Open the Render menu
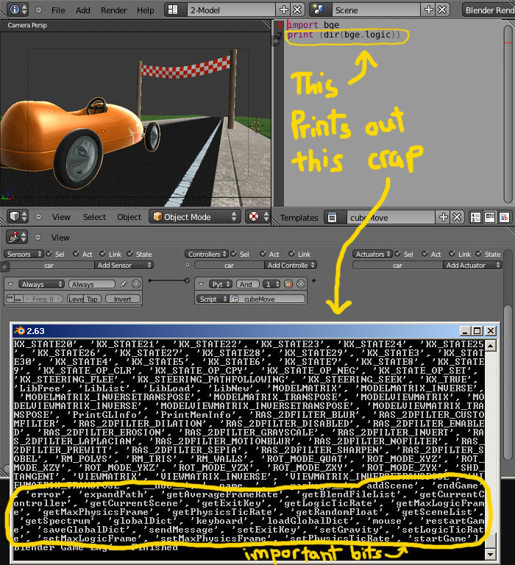 114,10
